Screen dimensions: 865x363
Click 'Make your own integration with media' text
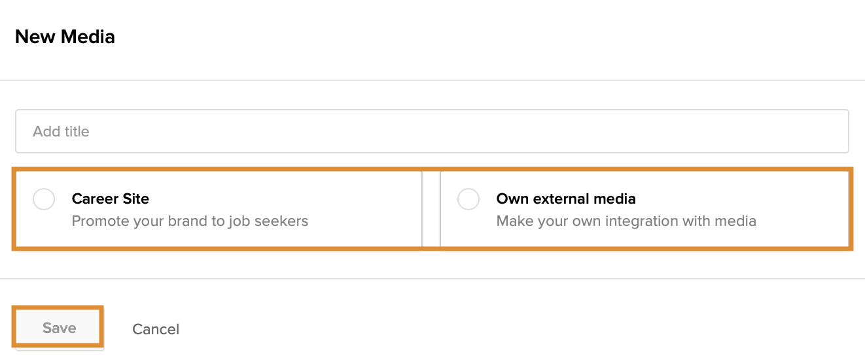(x=626, y=221)
